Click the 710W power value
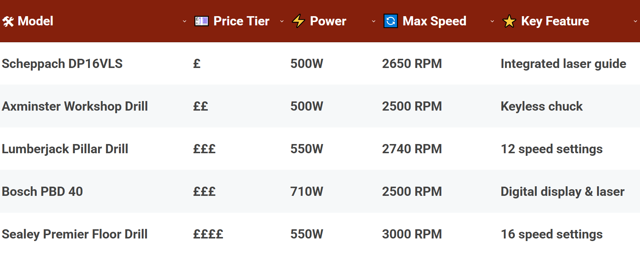Image resolution: width=640 pixels, height=255 pixels. click(307, 192)
